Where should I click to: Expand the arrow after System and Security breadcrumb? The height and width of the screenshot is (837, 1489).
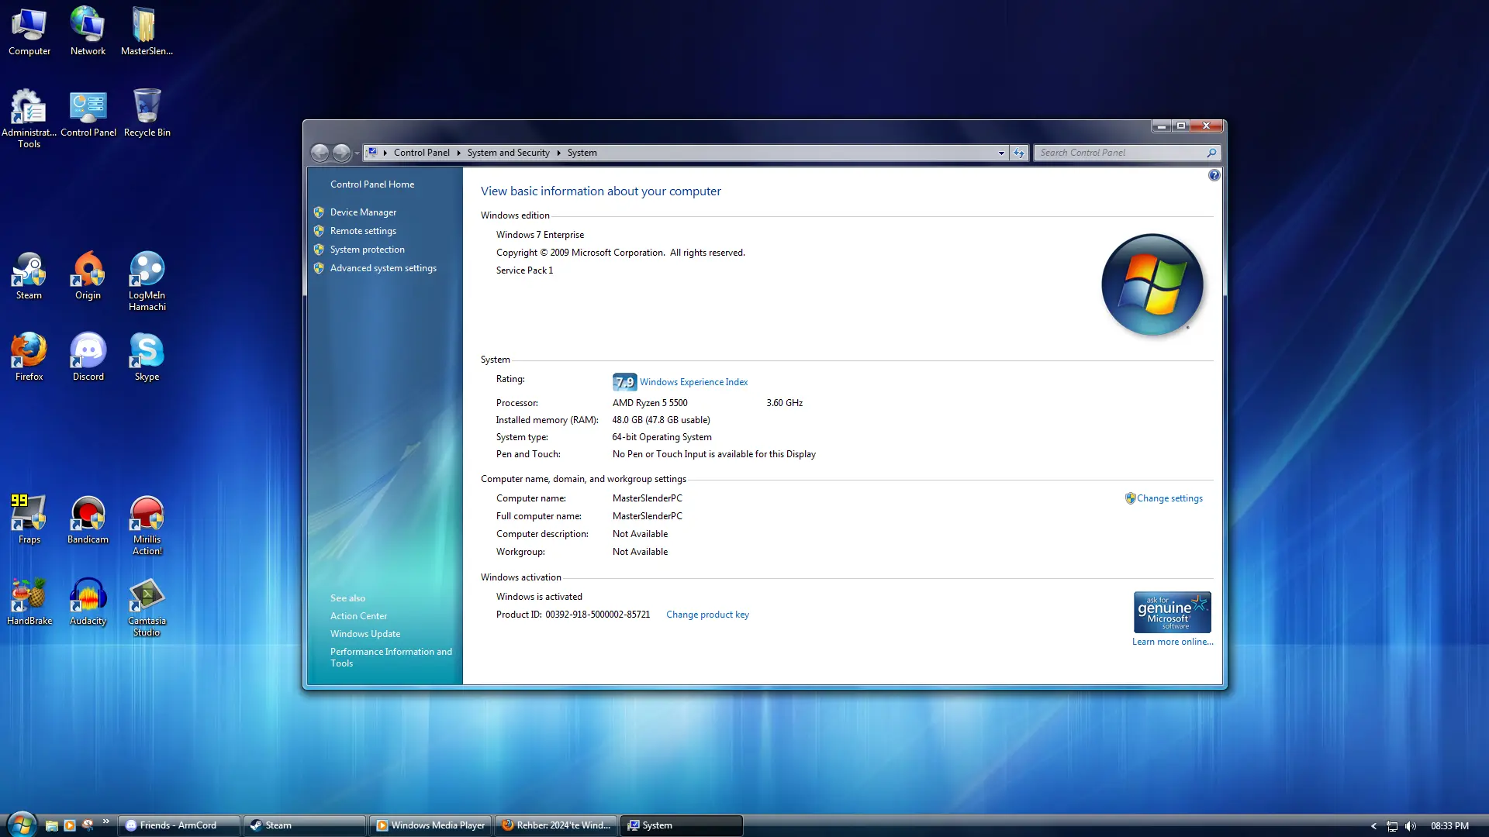558,153
